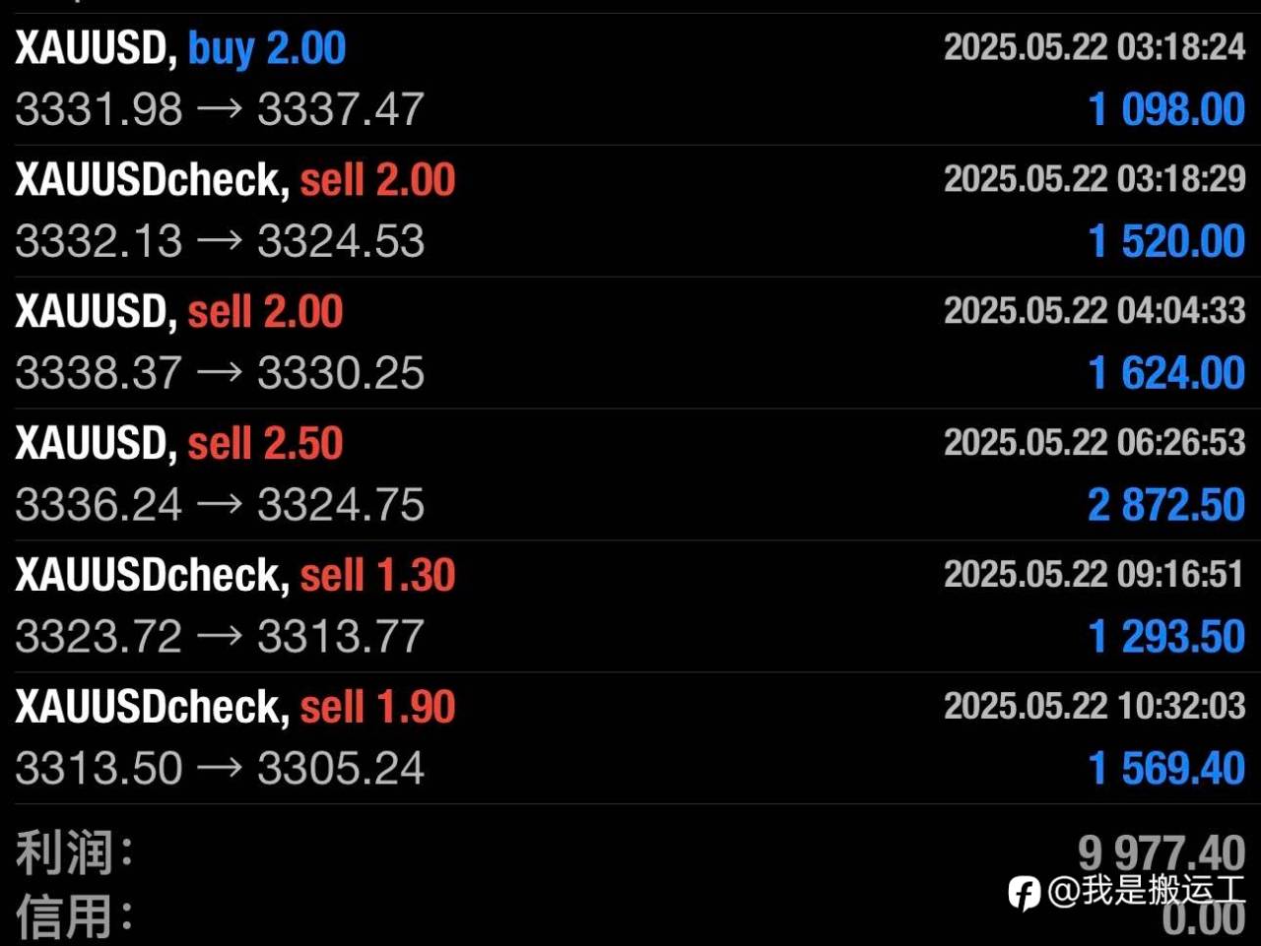Open the XAUUSD buy 2.00 trade row

point(630,79)
